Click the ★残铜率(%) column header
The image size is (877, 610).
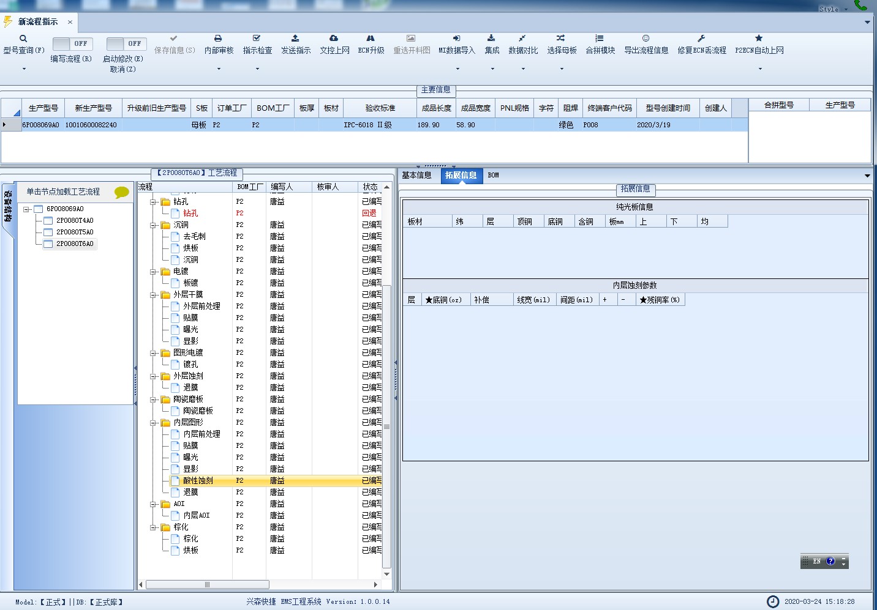pyautogui.click(x=660, y=300)
